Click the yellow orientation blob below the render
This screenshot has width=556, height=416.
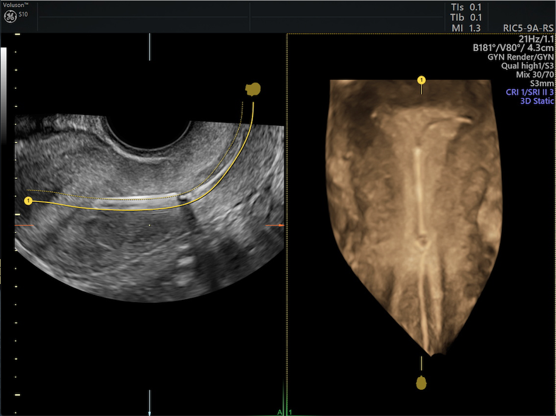tap(421, 383)
